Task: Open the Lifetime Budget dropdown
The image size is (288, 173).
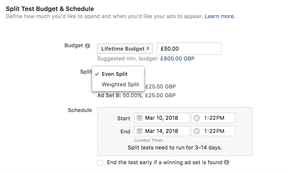Action: pos(125,49)
